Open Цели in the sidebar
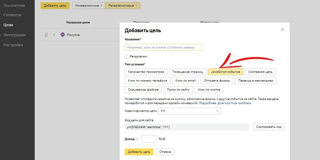 8,25
